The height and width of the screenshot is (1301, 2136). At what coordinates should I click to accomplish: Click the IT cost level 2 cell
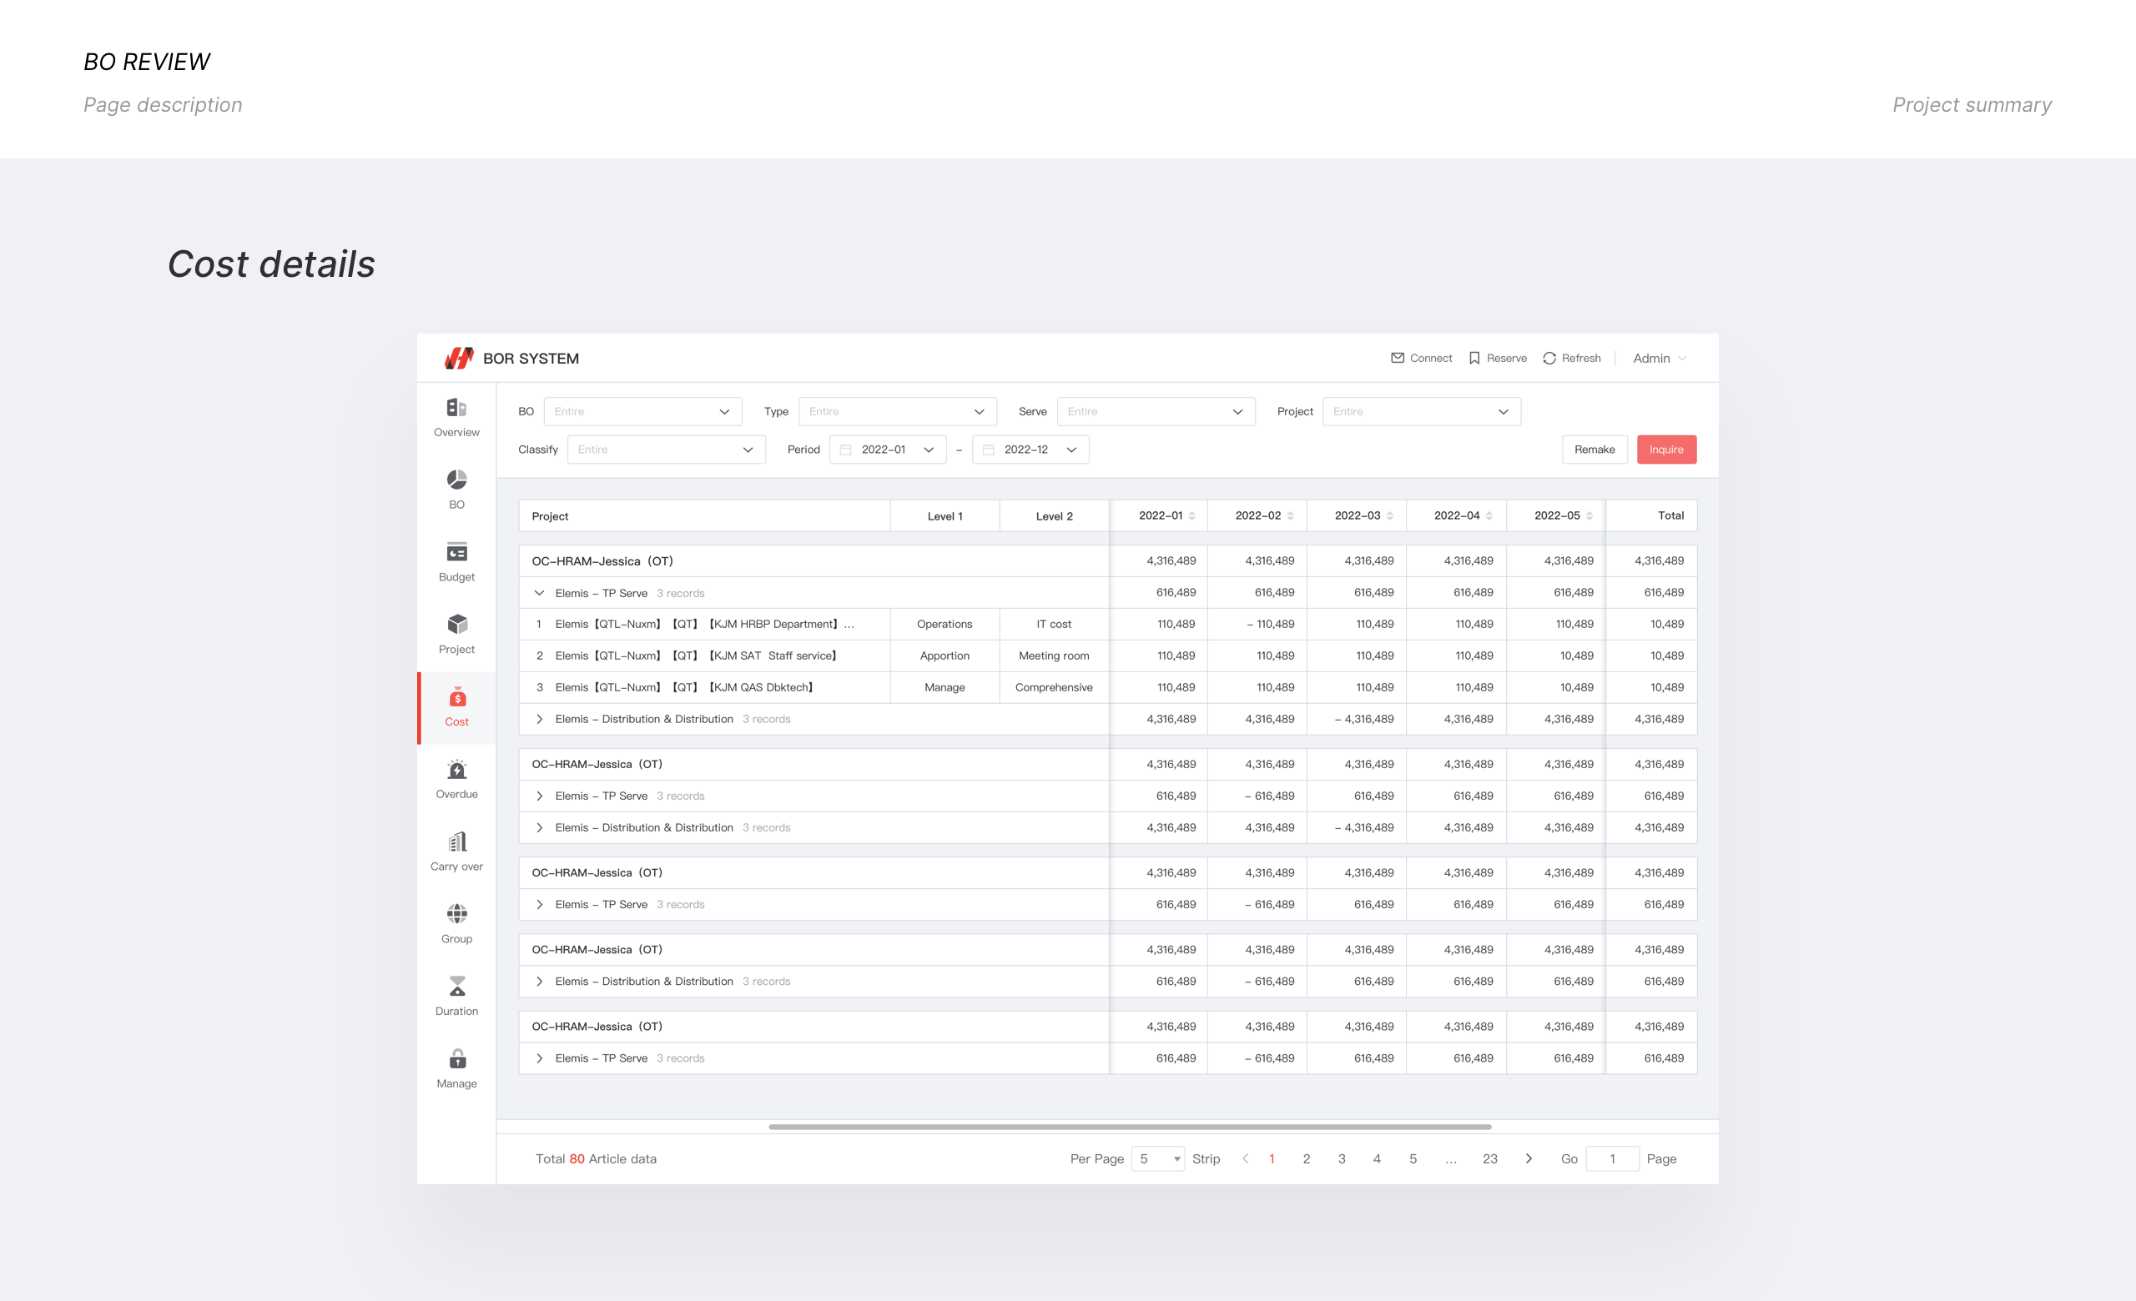[x=1054, y=624]
